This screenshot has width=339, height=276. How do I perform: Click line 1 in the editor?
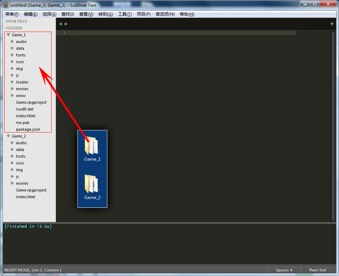(x=184, y=33)
